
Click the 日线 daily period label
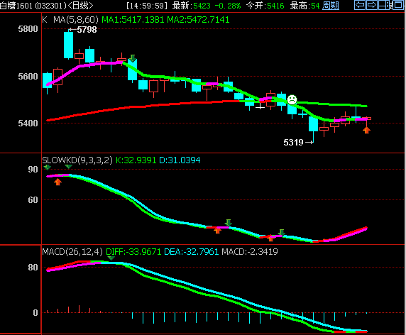click(x=80, y=6)
